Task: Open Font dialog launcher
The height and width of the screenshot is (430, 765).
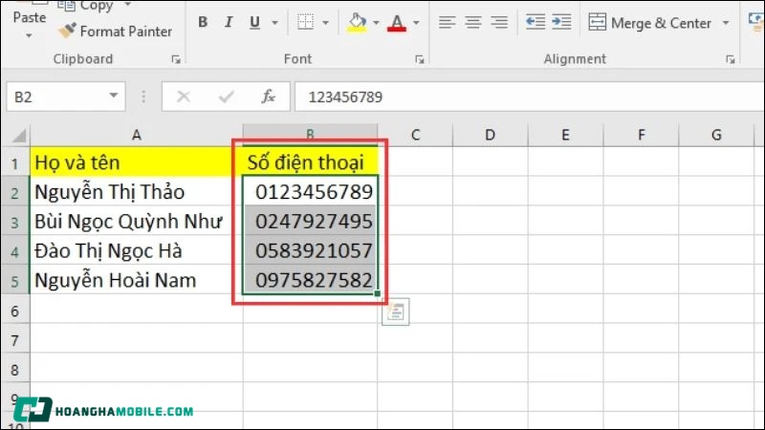Action: (x=420, y=59)
